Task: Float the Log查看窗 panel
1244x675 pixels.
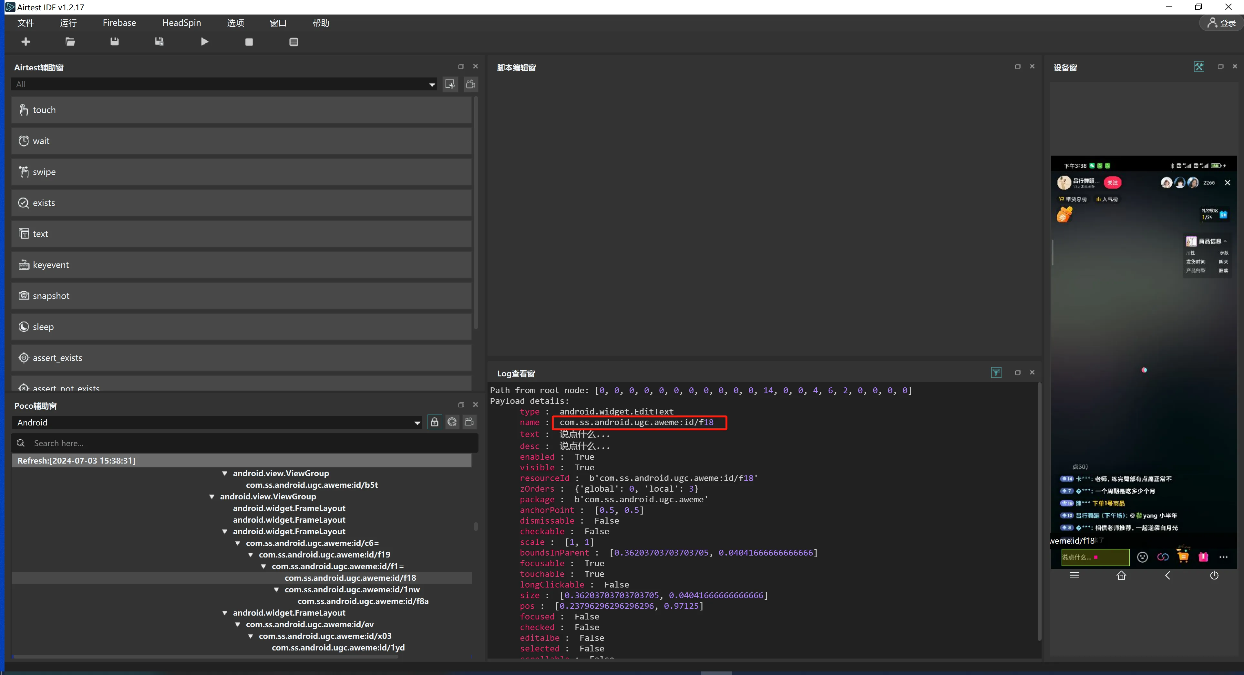Action: pos(1018,372)
